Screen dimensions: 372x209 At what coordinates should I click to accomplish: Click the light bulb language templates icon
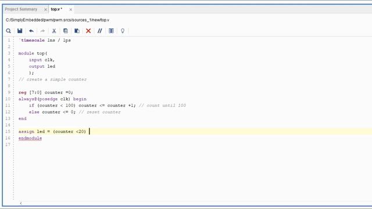tap(123, 31)
